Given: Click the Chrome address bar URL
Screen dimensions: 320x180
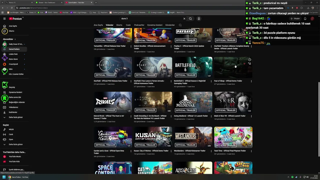Looking at the screenshot, I should coord(33,8).
